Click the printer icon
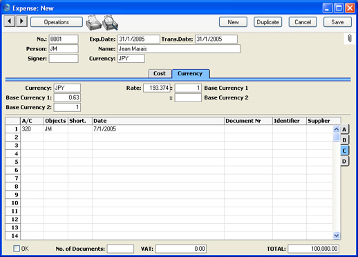The image size is (358, 257). [x=93, y=23]
